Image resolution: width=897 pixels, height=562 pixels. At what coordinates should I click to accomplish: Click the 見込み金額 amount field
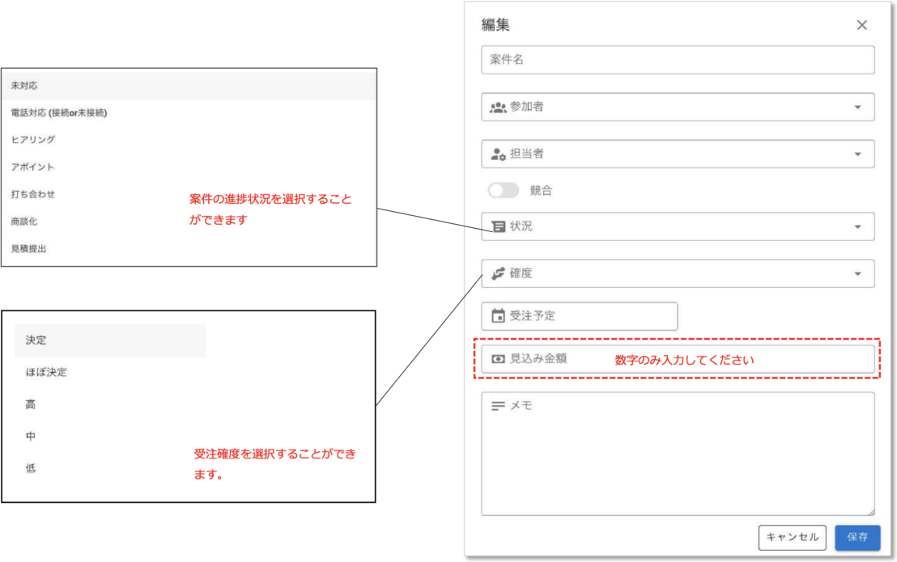click(678, 359)
